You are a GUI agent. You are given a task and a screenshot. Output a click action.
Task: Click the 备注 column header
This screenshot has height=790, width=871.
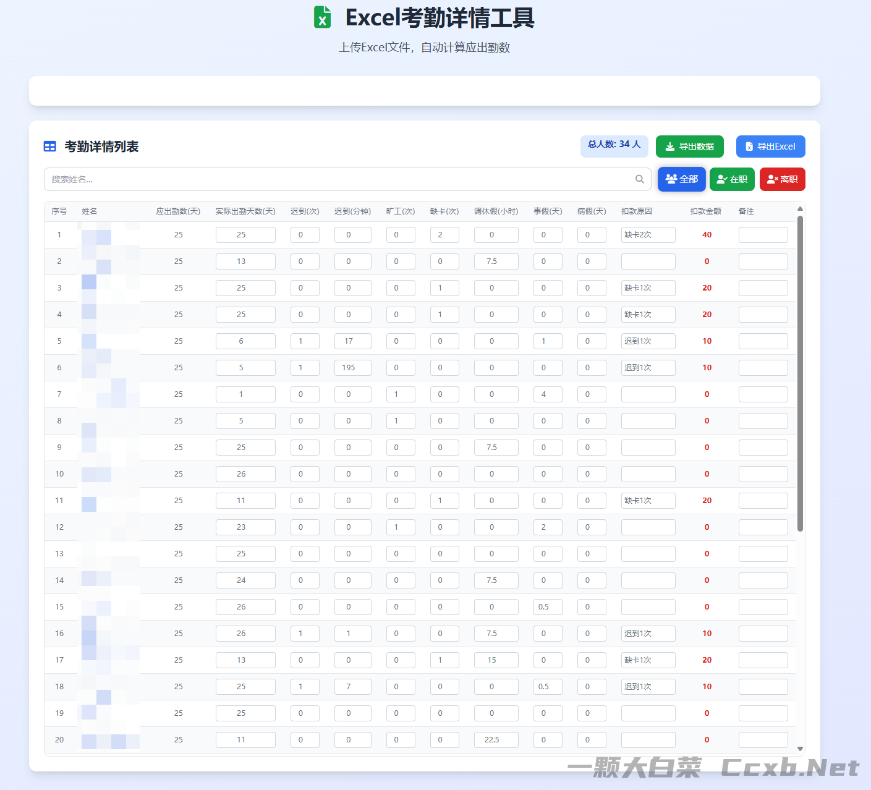(x=746, y=211)
